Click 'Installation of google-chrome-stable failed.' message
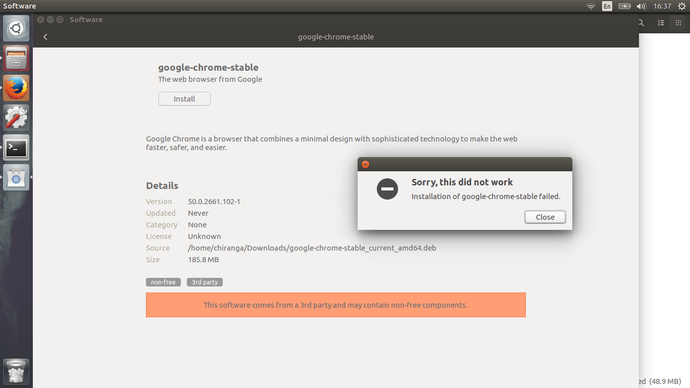The height and width of the screenshot is (388, 690). [x=486, y=197]
